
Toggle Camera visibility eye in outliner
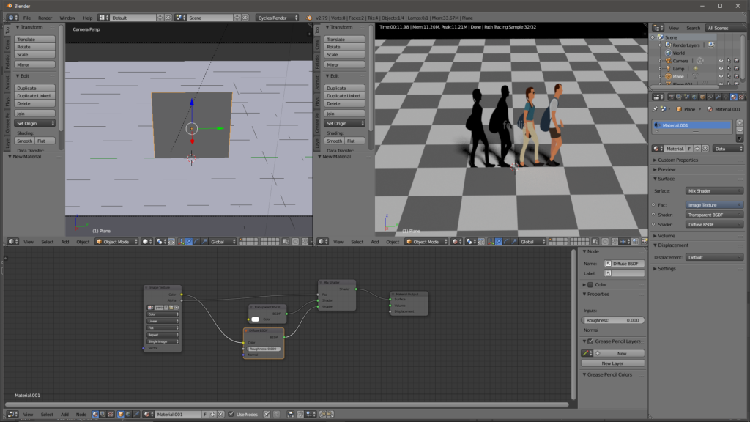coord(721,61)
